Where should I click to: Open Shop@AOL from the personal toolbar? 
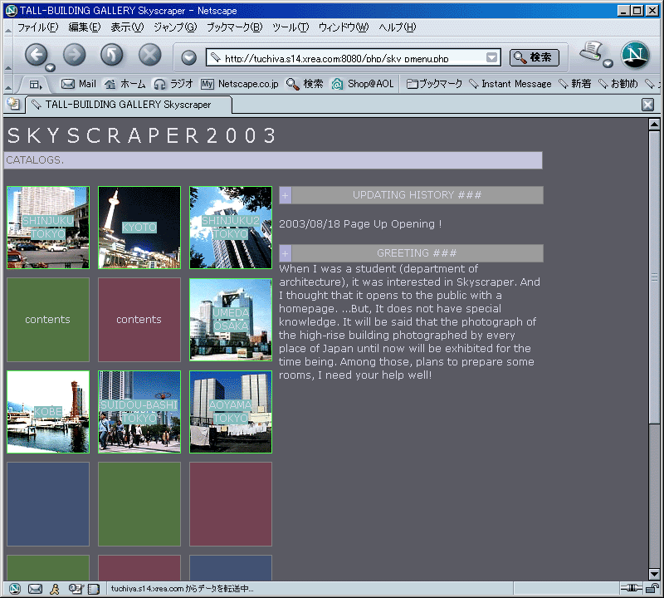(x=363, y=84)
